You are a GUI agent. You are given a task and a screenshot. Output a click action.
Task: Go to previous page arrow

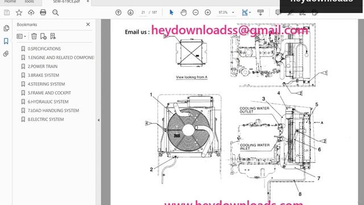[x=118, y=13]
